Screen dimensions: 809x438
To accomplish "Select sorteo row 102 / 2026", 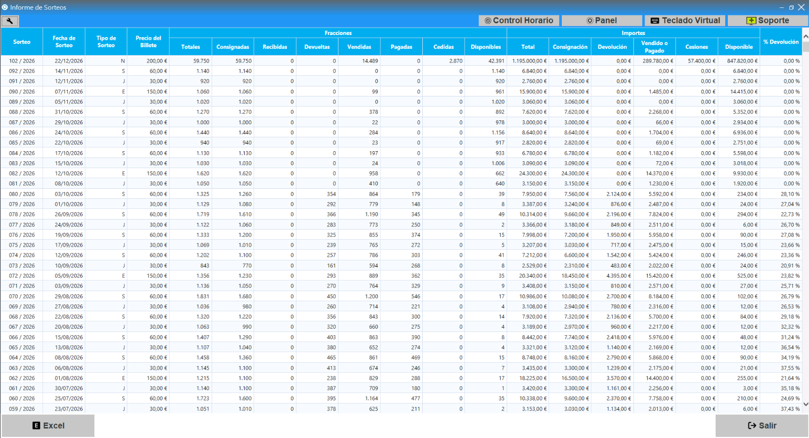I will pos(401,61).
